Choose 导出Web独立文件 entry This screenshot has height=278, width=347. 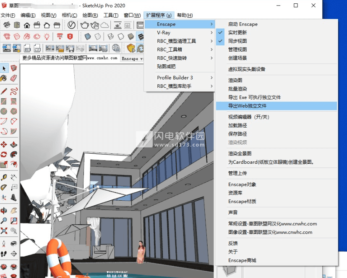(277, 106)
